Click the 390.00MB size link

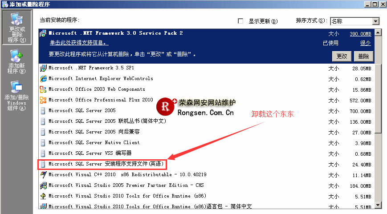coord(360,33)
